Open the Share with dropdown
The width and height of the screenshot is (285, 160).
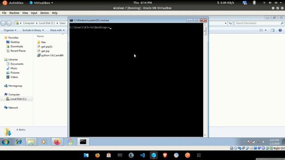click(x=57, y=30)
